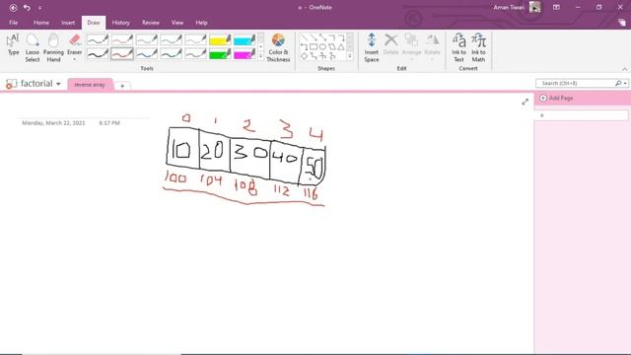Image resolution: width=631 pixels, height=355 pixels.
Task: Expand the Shapes gallery More arrow
Action: pyautogui.click(x=350, y=57)
